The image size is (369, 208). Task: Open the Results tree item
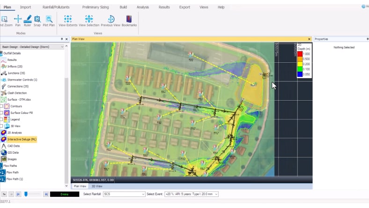tap(12, 60)
